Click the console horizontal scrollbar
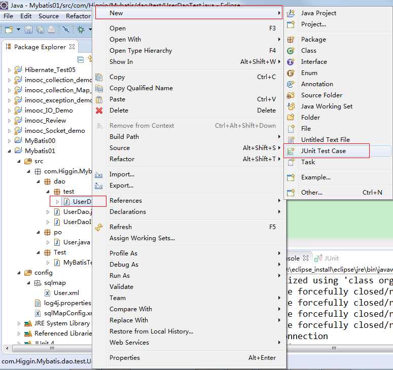The image size is (393, 370). tap(334, 348)
